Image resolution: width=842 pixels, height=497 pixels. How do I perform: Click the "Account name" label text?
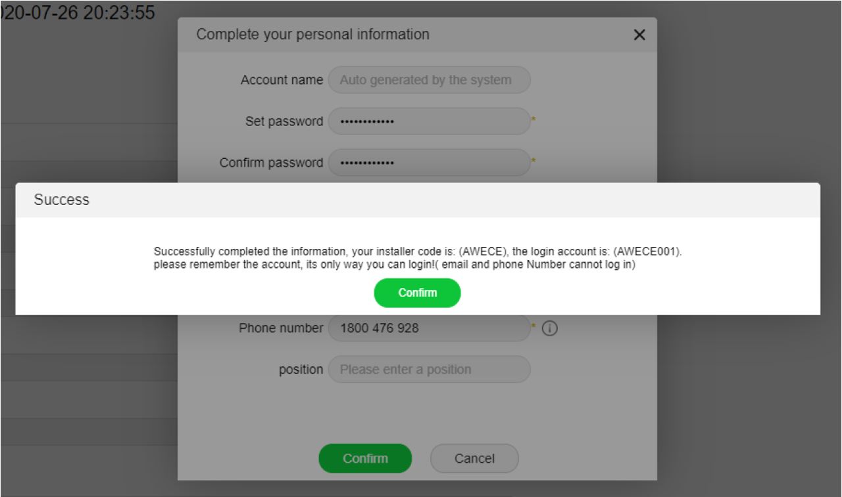[282, 81]
